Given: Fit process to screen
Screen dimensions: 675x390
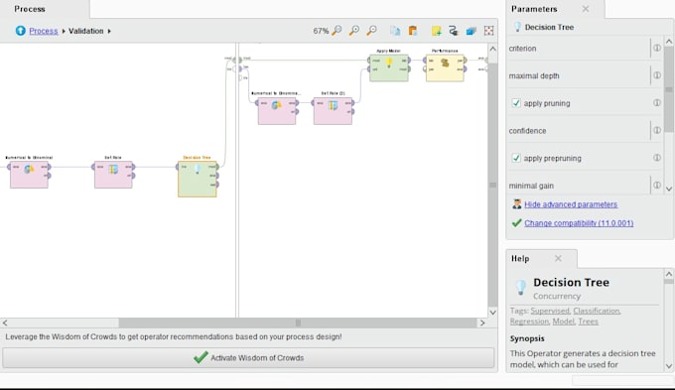Looking at the screenshot, I should [488, 31].
